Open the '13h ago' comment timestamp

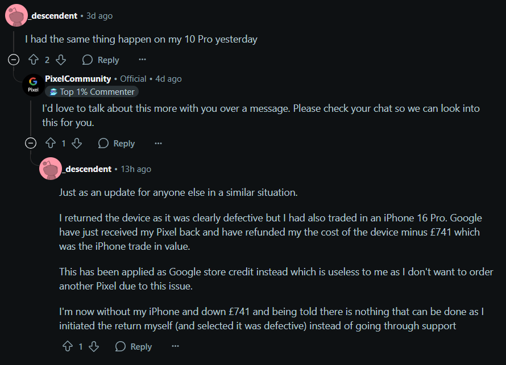(136, 169)
